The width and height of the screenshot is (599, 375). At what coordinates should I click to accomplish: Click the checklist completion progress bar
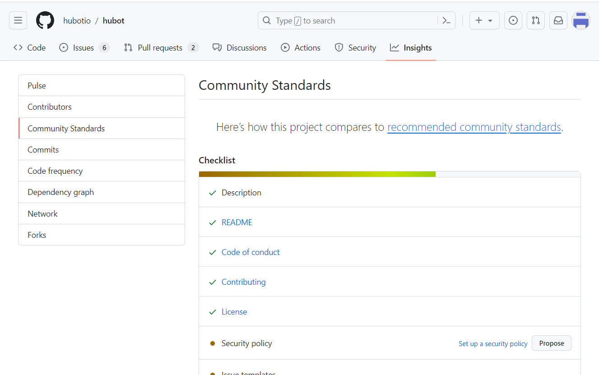click(390, 174)
